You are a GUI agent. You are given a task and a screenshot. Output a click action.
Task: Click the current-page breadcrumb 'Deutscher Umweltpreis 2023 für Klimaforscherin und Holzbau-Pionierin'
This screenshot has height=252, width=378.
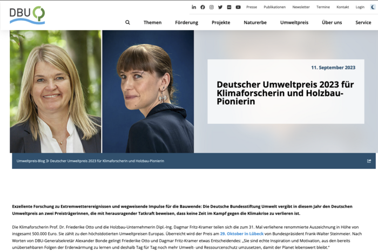pyautogui.click(x=107, y=161)
